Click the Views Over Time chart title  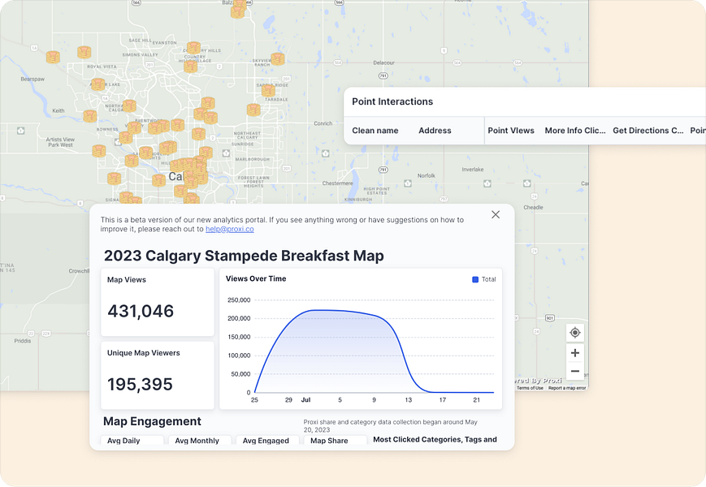[256, 278]
